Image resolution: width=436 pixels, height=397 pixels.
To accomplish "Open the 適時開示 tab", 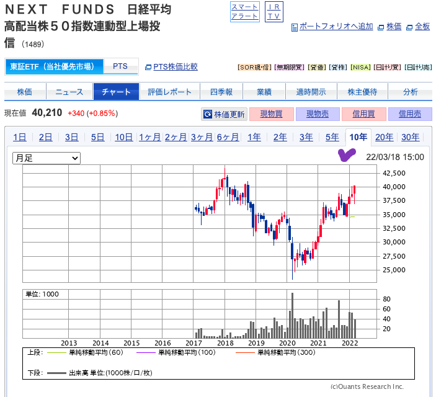I will tap(311, 92).
